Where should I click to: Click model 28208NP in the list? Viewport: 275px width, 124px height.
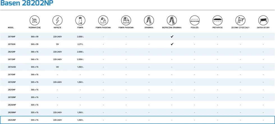click(x=12, y=113)
